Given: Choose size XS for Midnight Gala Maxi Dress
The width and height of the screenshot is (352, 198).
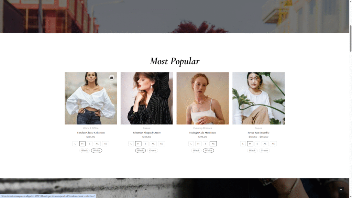Looking at the screenshot, I should (x=213, y=144).
